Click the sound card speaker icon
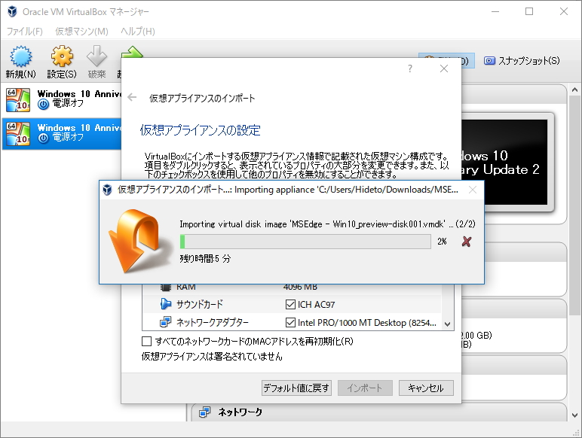 [166, 304]
